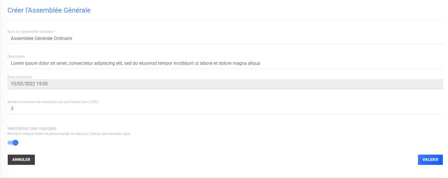Toggle the Ventilation des mandats switch
Viewport: 448px width, 178px height.
pyautogui.click(x=13, y=143)
